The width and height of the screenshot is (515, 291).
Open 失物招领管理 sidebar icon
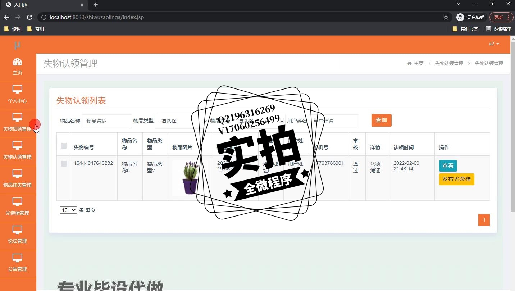[17, 117]
